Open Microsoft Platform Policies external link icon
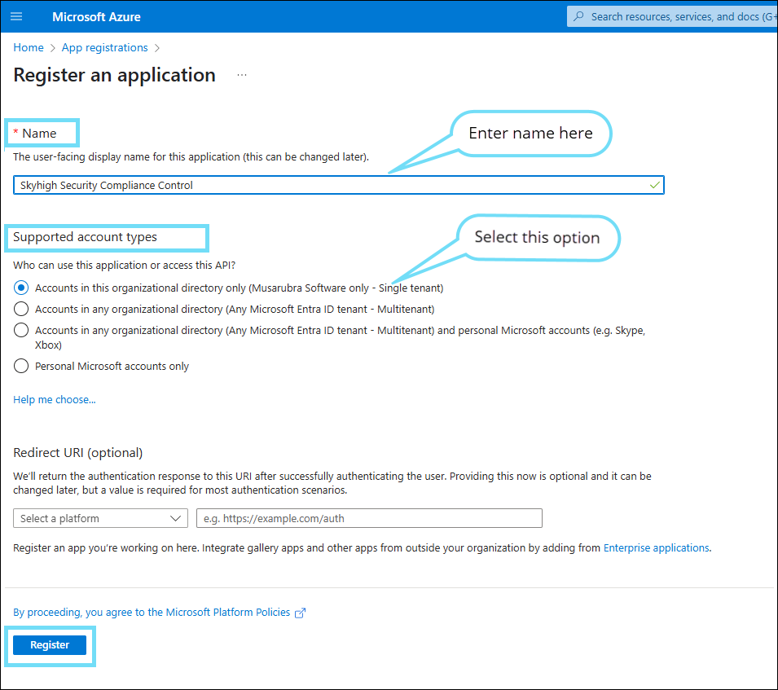This screenshot has height=690, width=778. point(299,613)
